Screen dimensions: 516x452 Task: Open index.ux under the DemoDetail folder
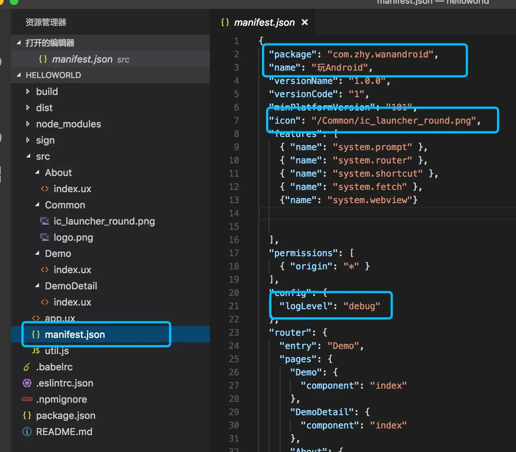(73, 302)
